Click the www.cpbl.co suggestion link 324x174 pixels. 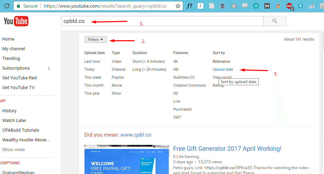coord(136,135)
